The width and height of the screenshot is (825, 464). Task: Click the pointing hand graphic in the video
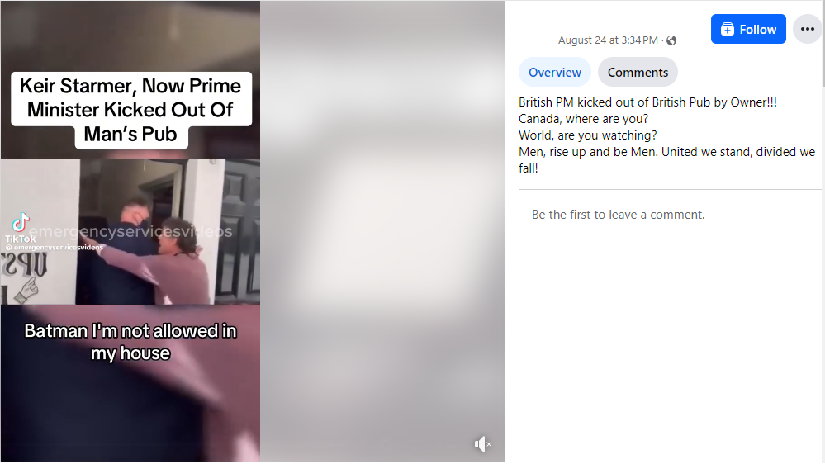click(26, 290)
